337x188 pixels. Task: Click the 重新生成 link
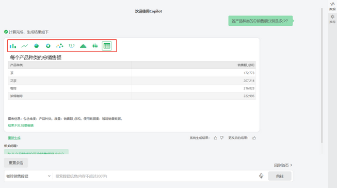click(14, 138)
